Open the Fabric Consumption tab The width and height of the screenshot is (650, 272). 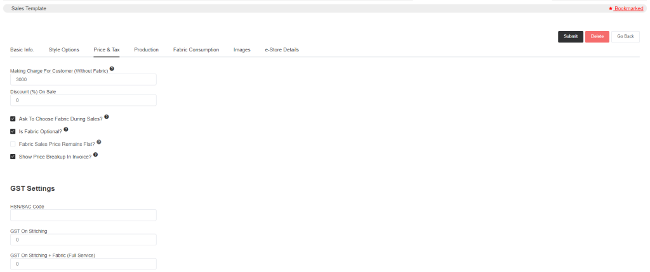click(x=196, y=49)
